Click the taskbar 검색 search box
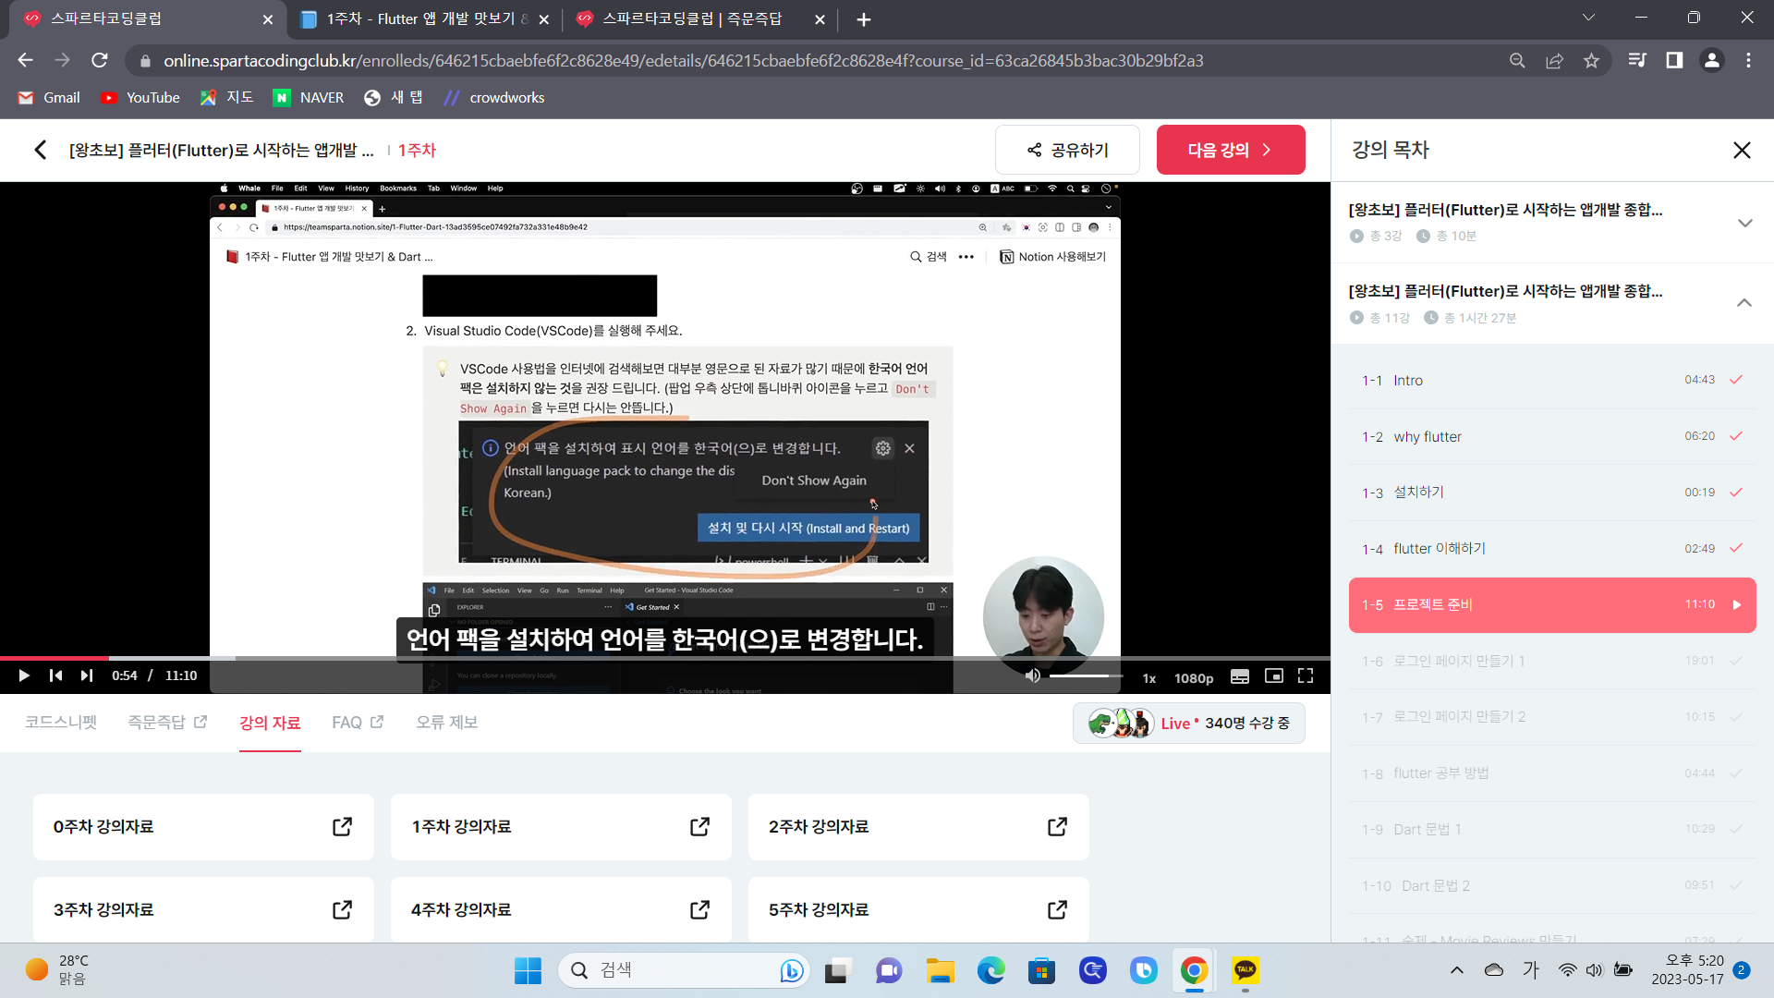Screen dimensions: 1774x998 point(684,970)
